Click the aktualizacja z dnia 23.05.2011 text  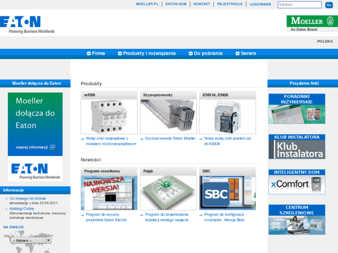(x=33, y=203)
